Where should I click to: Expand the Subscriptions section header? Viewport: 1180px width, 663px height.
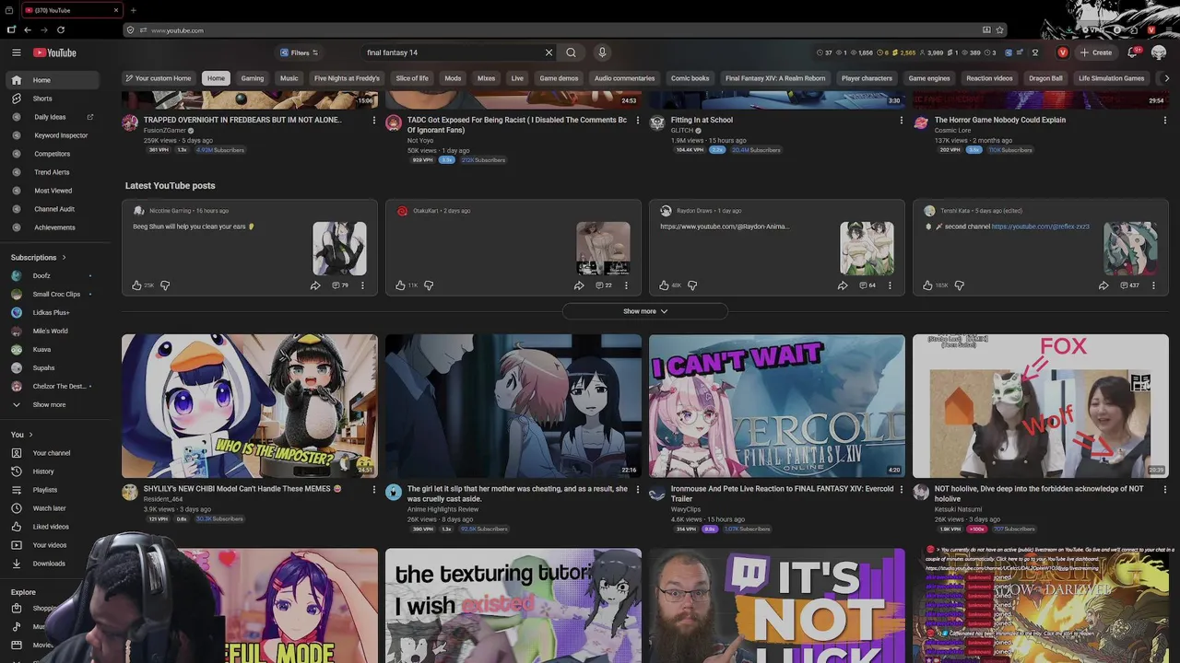pos(38,258)
